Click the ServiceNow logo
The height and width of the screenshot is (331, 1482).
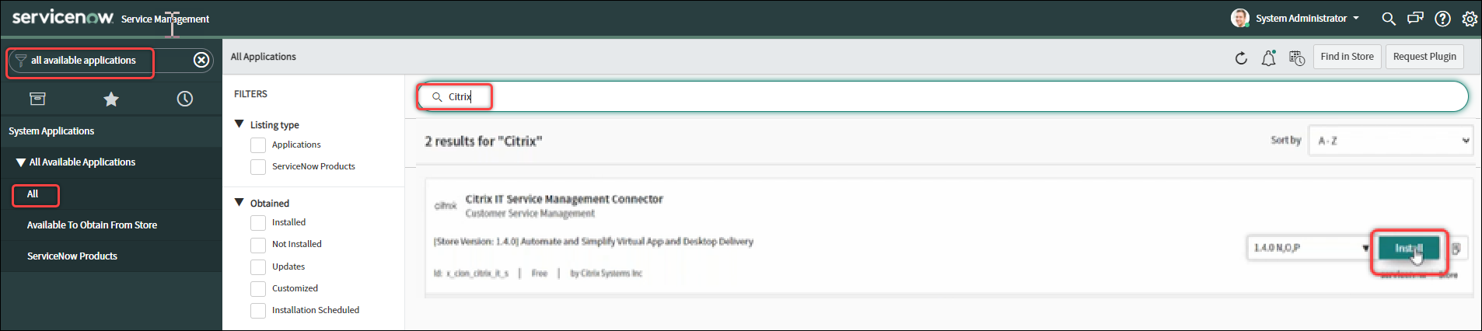tap(63, 17)
